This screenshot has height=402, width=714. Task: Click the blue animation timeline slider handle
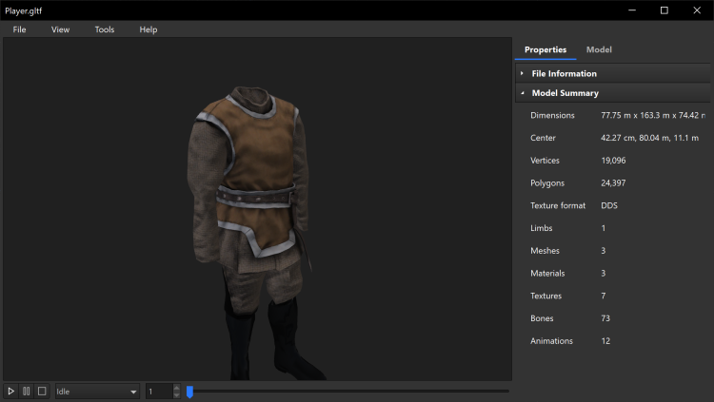pyautogui.click(x=189, y=392)
